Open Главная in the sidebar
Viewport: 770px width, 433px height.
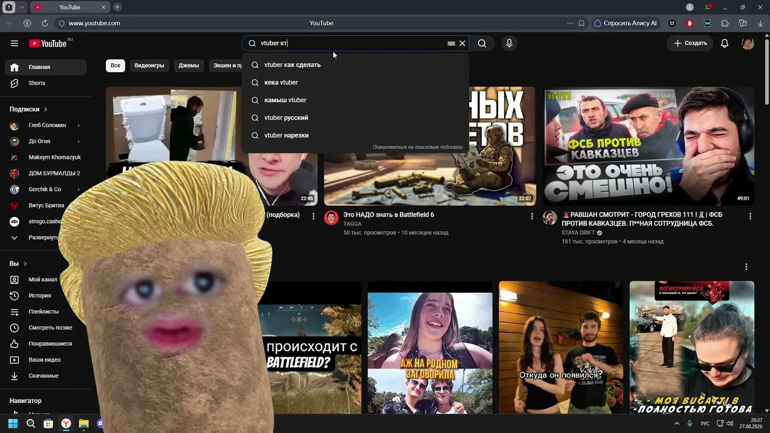pyautogui.click(x=46, y=67)
